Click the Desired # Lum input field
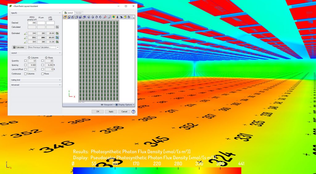 pyautogui.click(x=41, y=23)
